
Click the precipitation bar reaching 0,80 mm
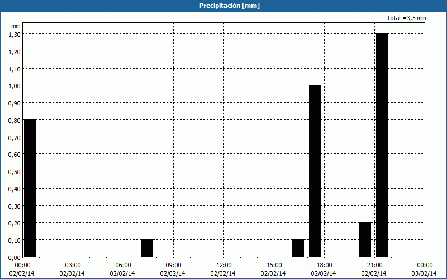coord(30,188)
